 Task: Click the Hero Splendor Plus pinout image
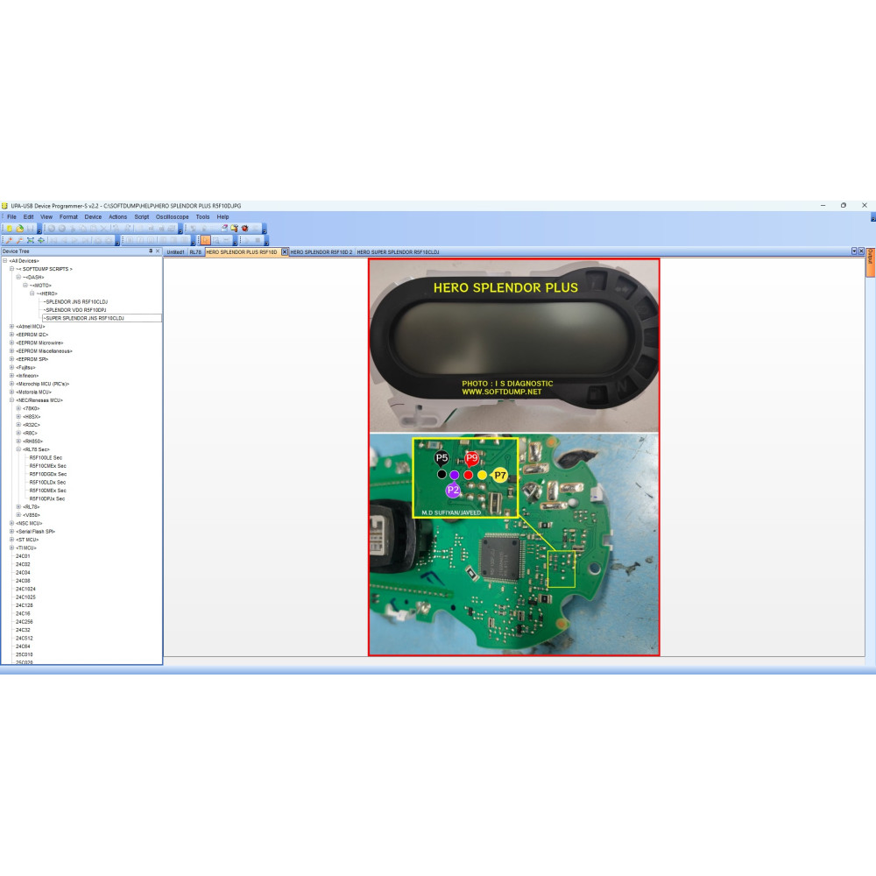[514, 457]
